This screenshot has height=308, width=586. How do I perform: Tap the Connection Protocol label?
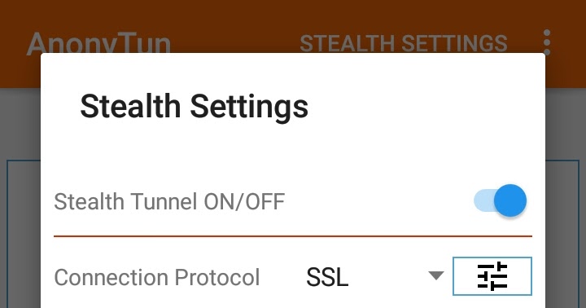pyautogui.click(x=157, y=277)
